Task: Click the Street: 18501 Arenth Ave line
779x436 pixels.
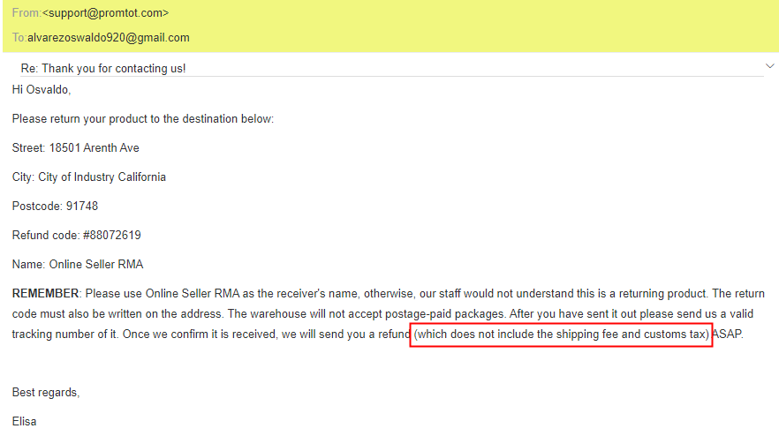Action: coord(76,147)
